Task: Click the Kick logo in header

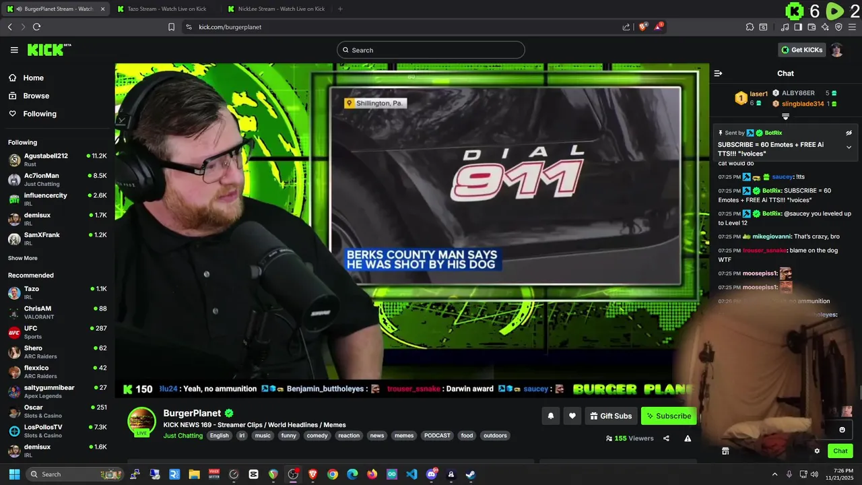Action: 48,50
